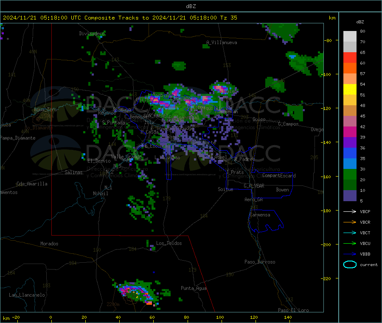
Task: Click the white VBCP arrow in legend
Action: pos(350,211)
